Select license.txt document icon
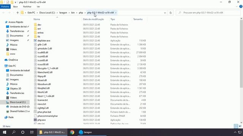The image size is (243, 136). coord(35,100)
